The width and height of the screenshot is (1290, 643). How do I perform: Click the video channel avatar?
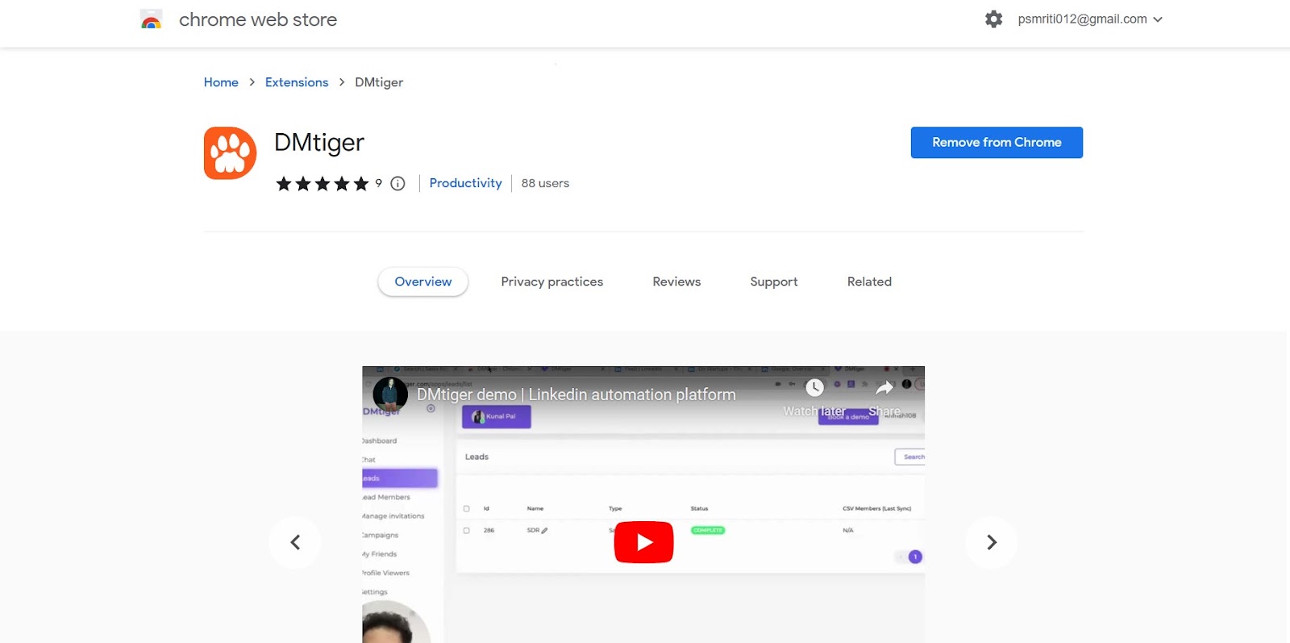point(390,395)
